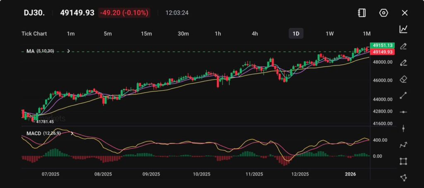The width and height of the screenshot is (424, 188).
Task: Switch to the 1W timeframe
Action: pyautogui.click(x=330, y=34)
